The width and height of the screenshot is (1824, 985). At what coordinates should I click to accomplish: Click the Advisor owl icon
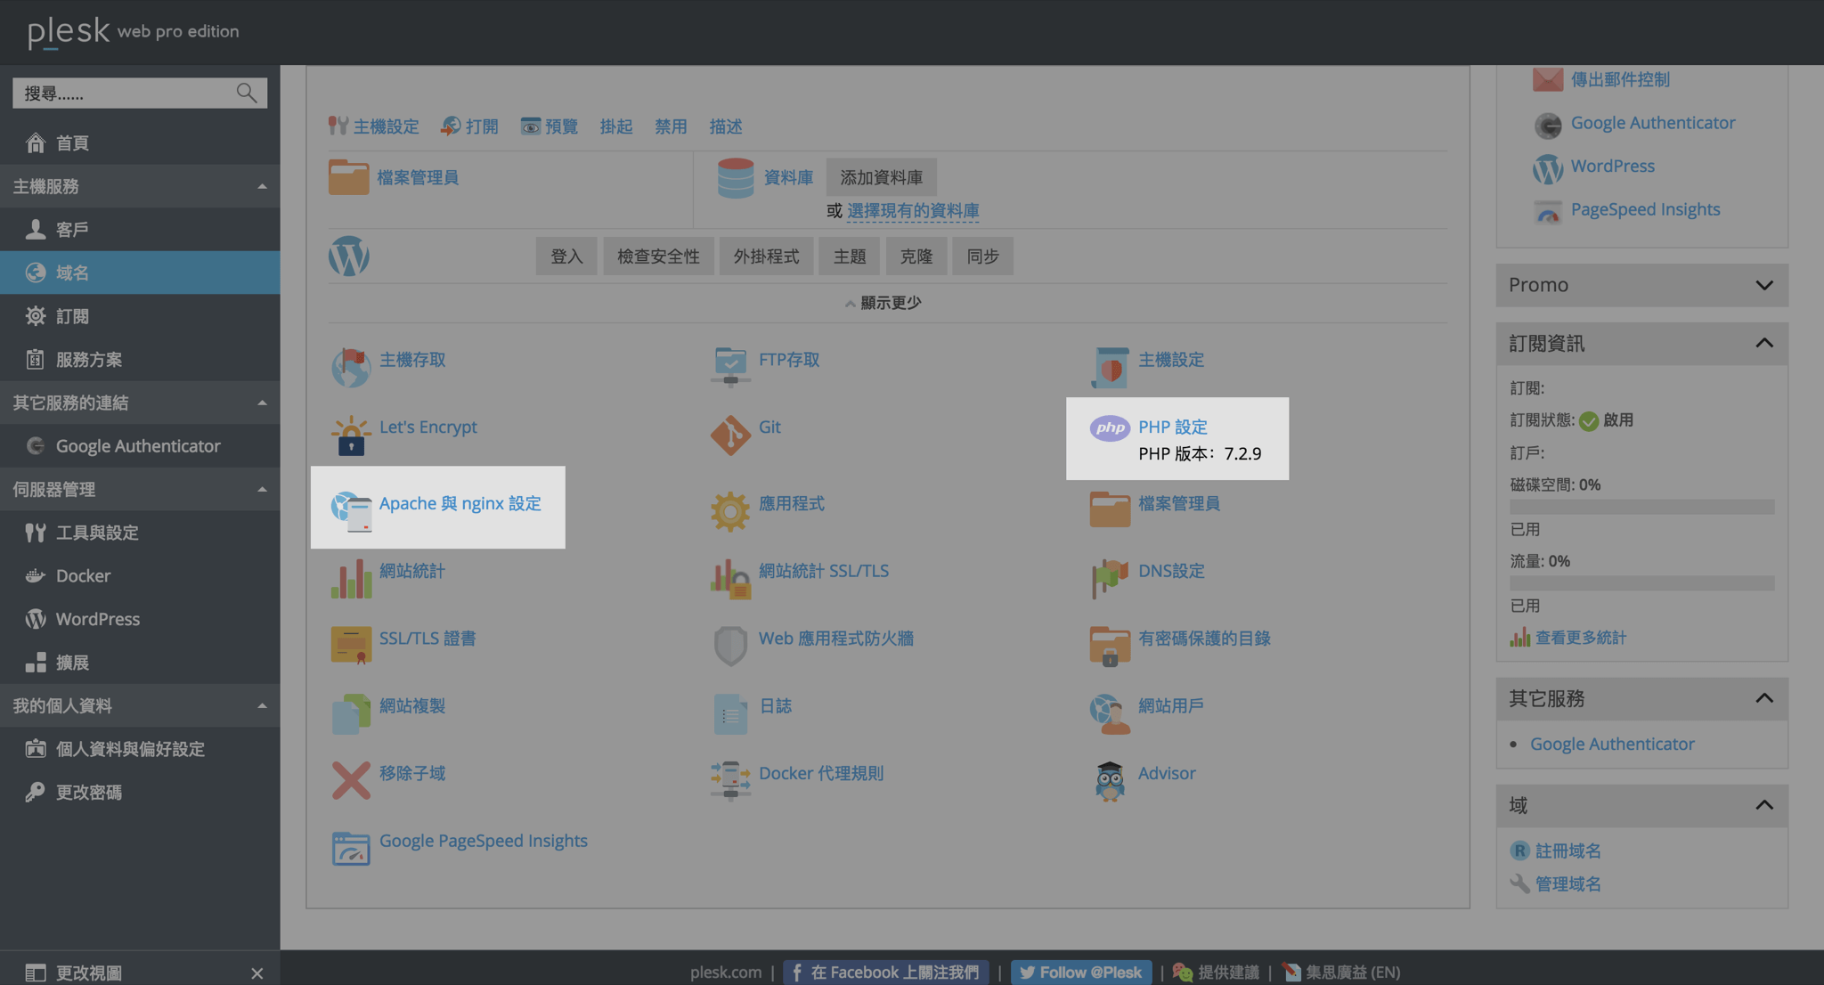[x=1109, y=781]
